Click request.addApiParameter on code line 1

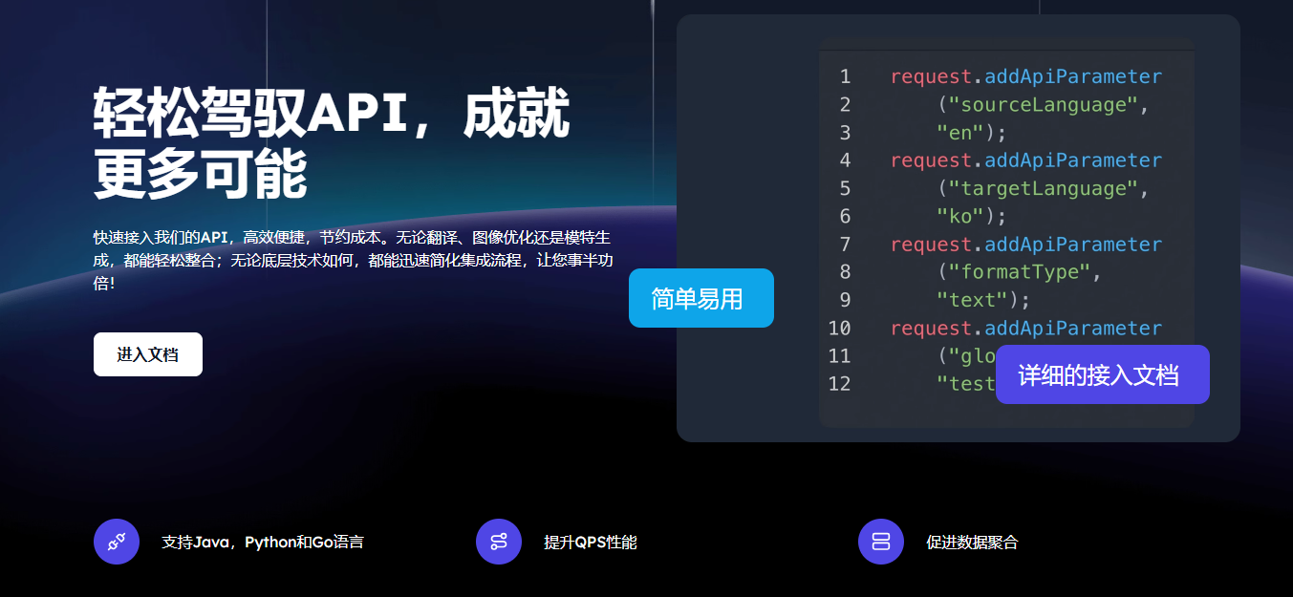pos(1026,76)
